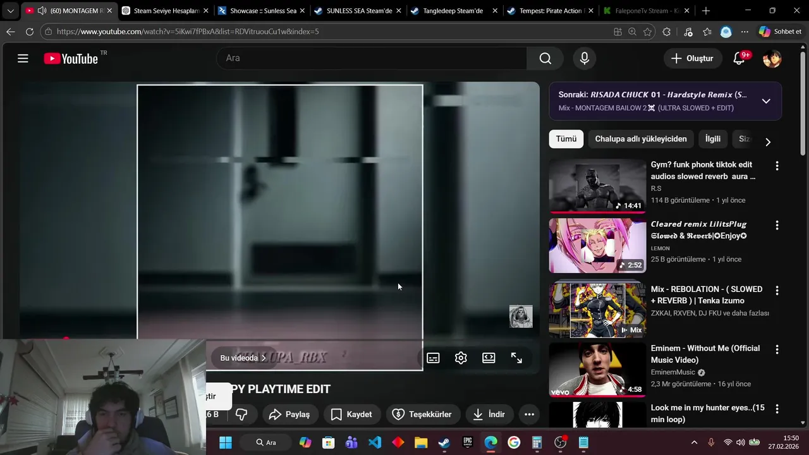Open File Explorer from the taskbar

click(421, 442)
